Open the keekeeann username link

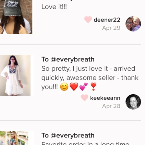105,98
